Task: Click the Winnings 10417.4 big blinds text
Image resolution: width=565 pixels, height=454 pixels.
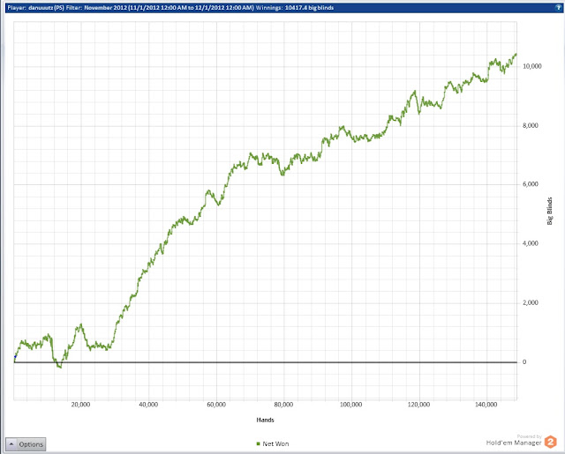Action: click(x=295, y=8)
